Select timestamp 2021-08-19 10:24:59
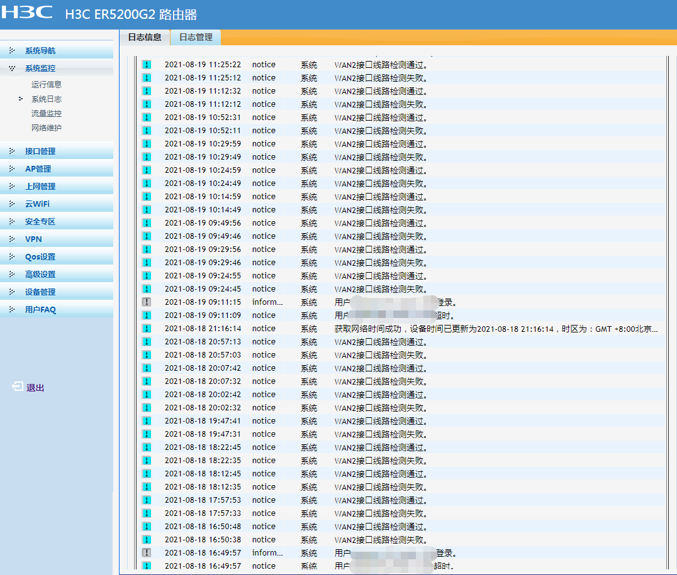 [203, 170]
